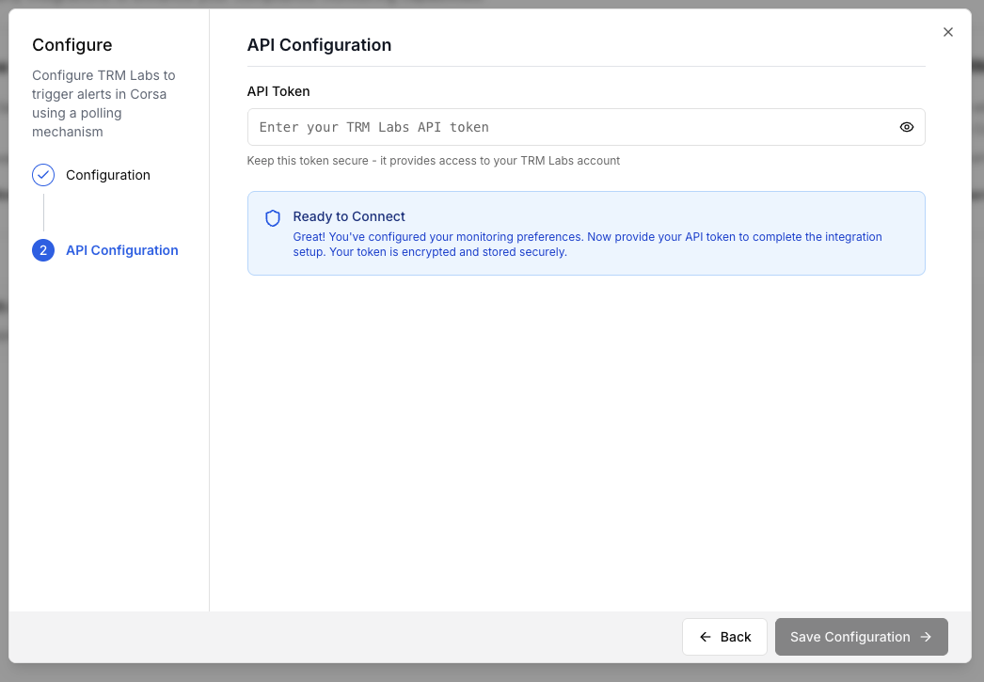Click the Configure title in the sidebar
This screenshot has width=984, height=682.
72,44
